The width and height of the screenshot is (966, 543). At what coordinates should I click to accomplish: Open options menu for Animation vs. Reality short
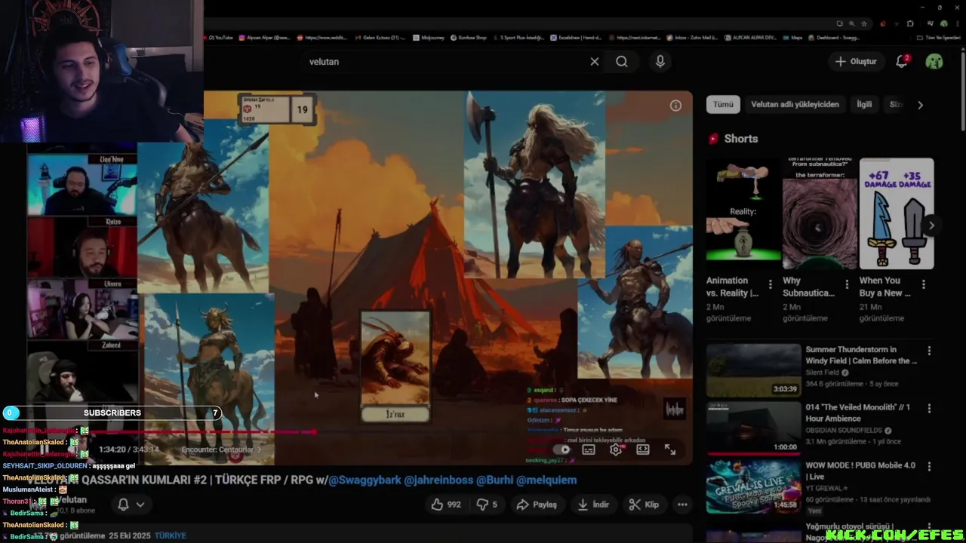click(771, 284)
